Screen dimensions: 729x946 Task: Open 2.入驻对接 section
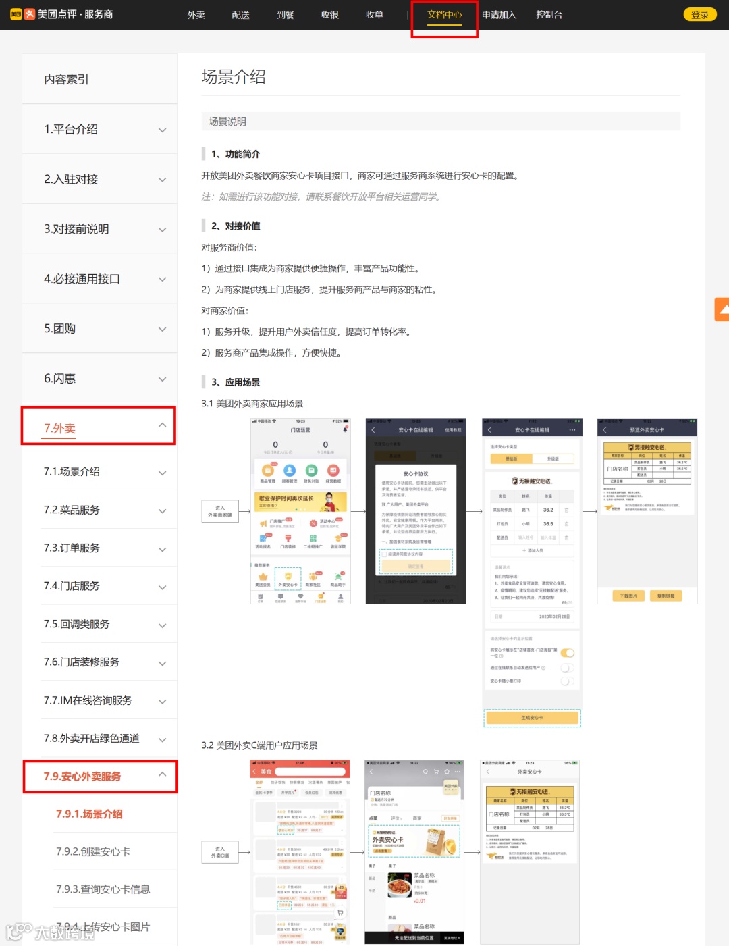[71, 179]
